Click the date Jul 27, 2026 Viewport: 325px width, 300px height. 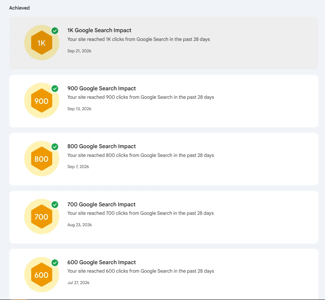(x=78, y=283)
